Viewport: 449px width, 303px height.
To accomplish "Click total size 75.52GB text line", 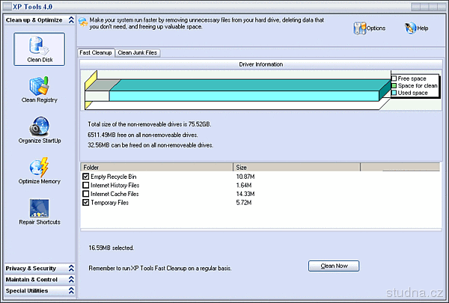I will click(x=150, y=124).
